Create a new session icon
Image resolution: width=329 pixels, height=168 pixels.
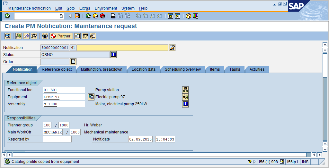(x=170, y=16)
